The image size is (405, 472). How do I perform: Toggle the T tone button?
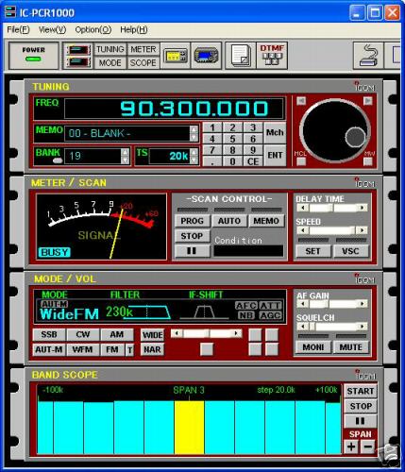[129, 349]
